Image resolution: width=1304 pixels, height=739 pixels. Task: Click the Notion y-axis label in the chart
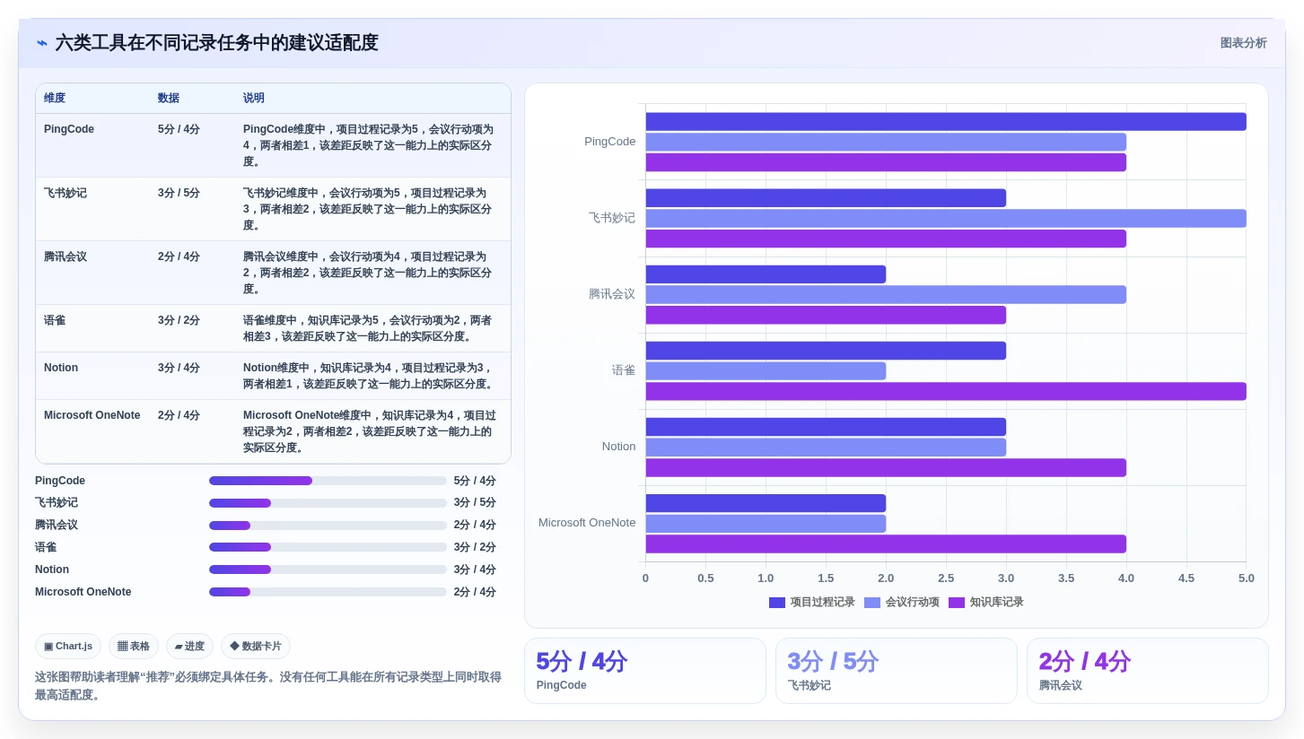tap(618, 447)
